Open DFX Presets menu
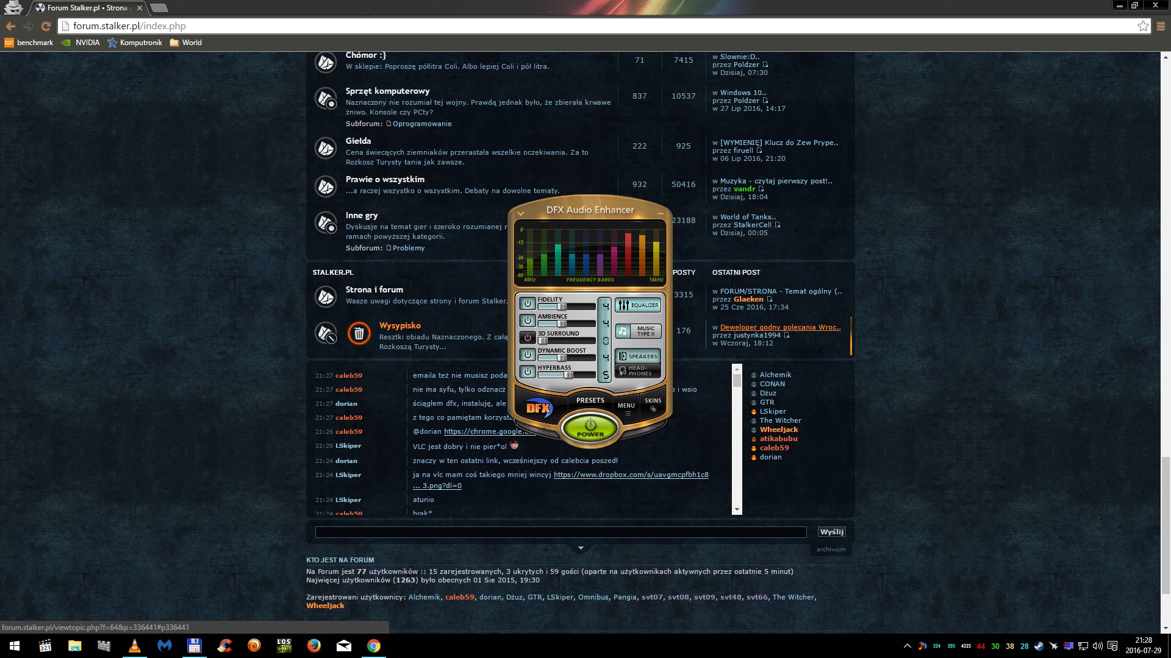 (x=590, y=400)
